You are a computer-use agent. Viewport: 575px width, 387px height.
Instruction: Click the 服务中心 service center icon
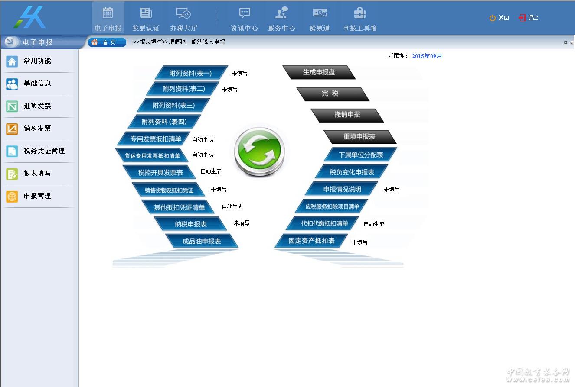pyautogui.click(x=281, y=18)
